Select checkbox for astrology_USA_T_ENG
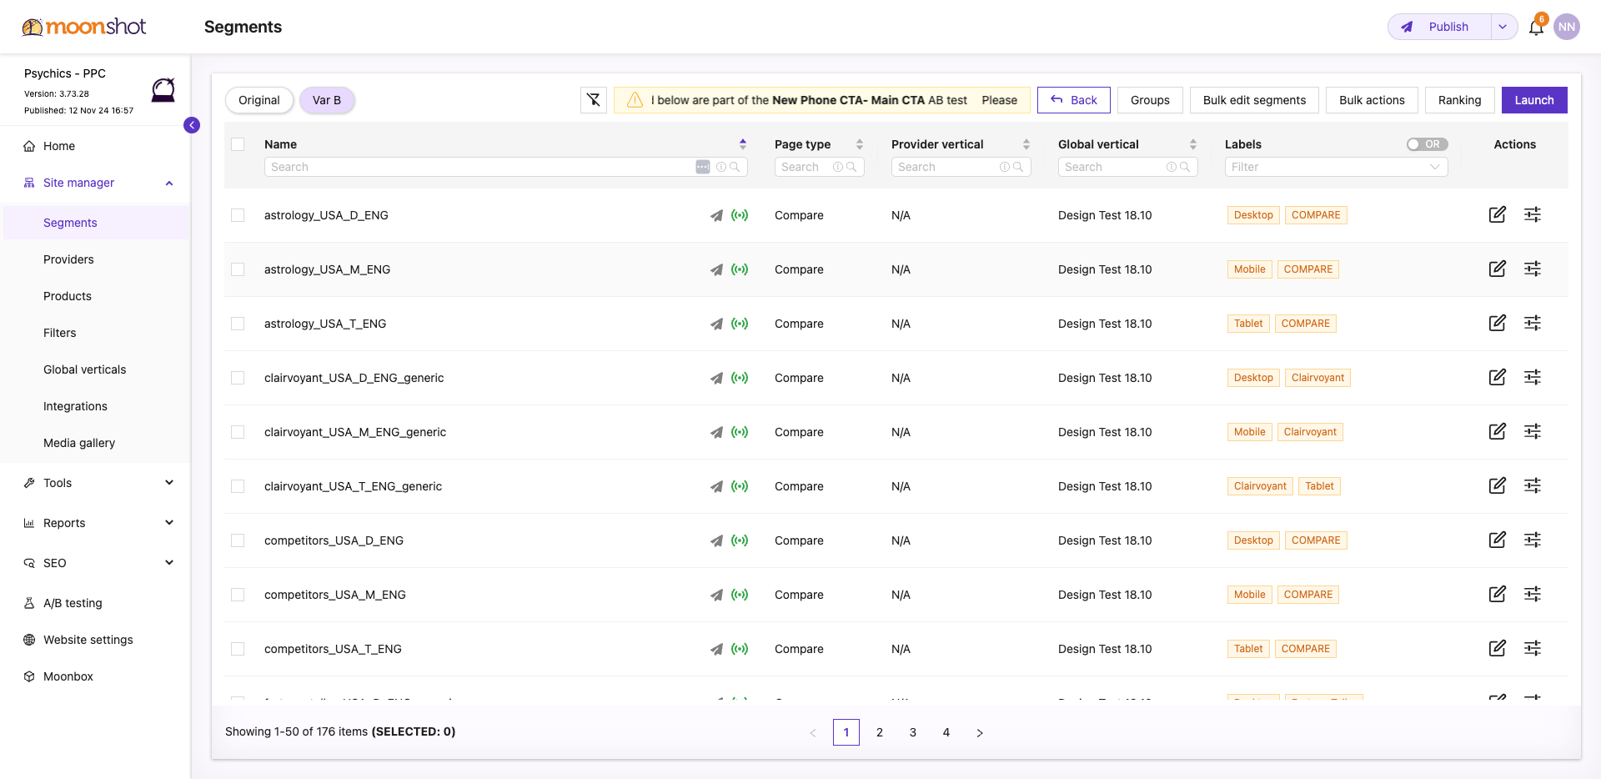Image resolution: width=1601 pixels, height=779 pixels. (x=238, y=324)
